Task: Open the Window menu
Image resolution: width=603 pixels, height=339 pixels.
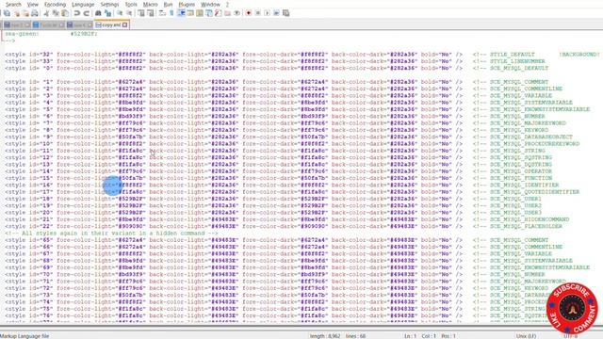Action: tap(210, 4)
